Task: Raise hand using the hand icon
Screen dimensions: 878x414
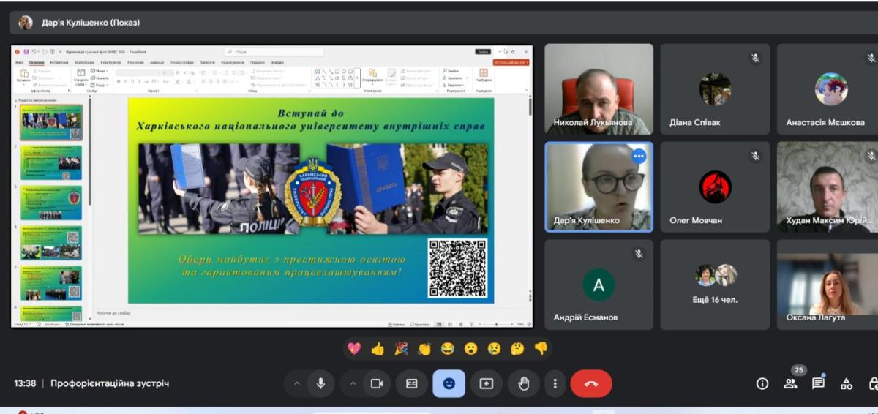Action: click(x=523, y=383)
